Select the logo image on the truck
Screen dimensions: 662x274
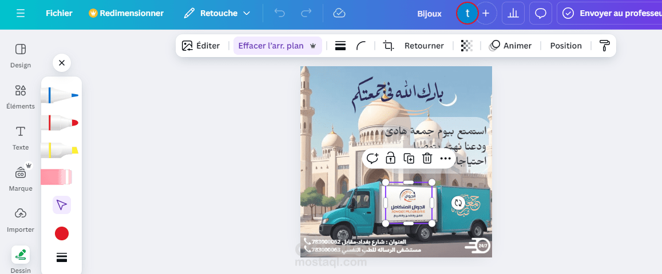point(409,203)
